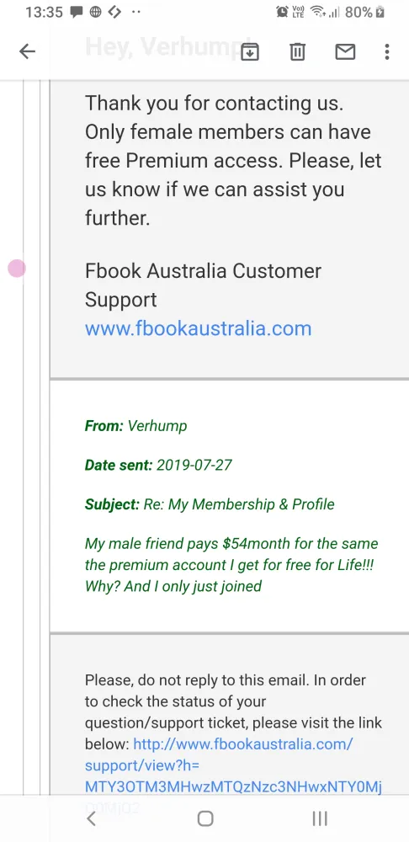Tap the 13:35 clock in status bar
The height and width of the screenshot is (842, 409).
click(x=45, y=12)
